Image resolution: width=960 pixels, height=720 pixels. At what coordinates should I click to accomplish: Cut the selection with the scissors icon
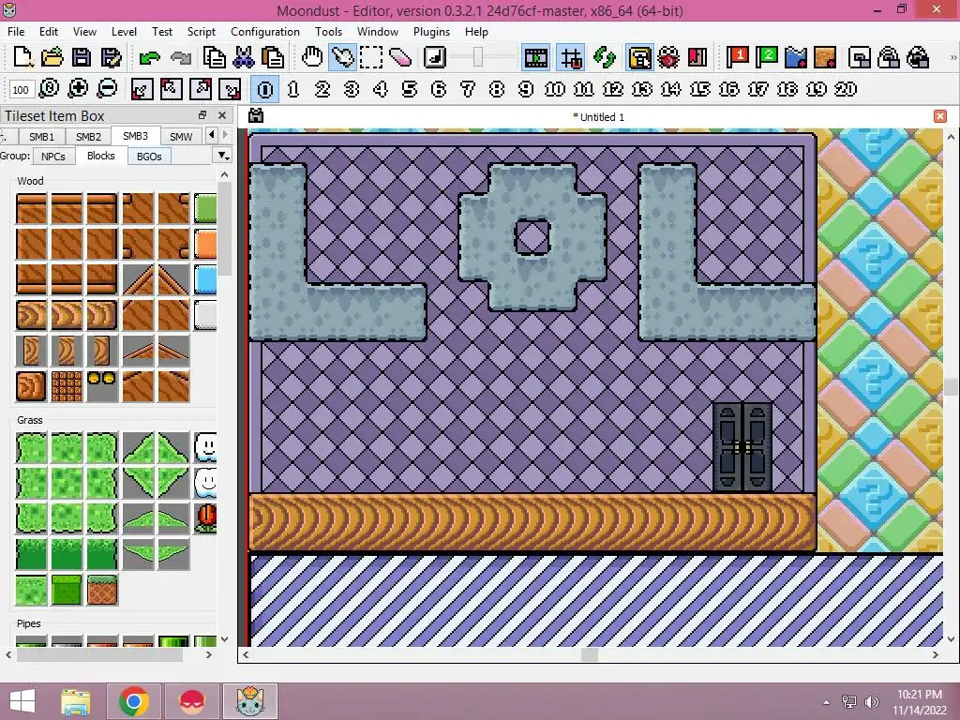244,57
